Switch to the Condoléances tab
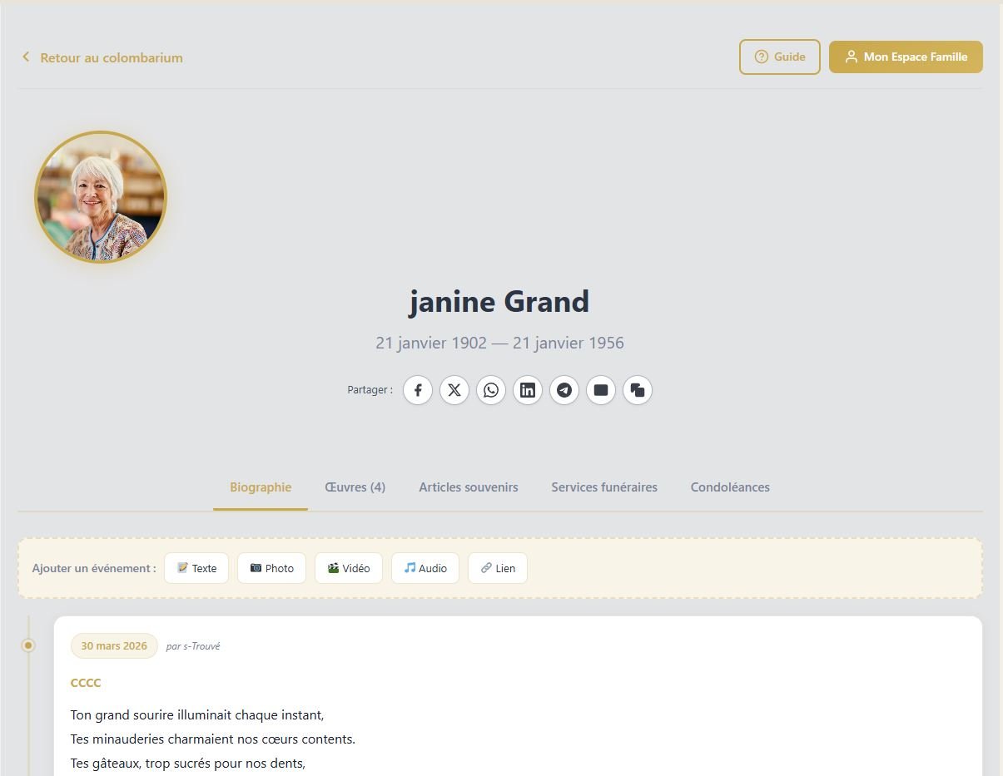1003x776 pixels. coord(729,487)
